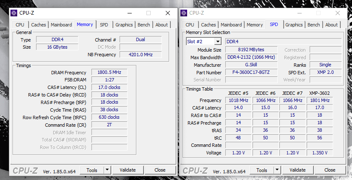Select Mainboard tab in right window
Image resolution: width=352 pixels, height=180 pixels.
pos(231,25)
